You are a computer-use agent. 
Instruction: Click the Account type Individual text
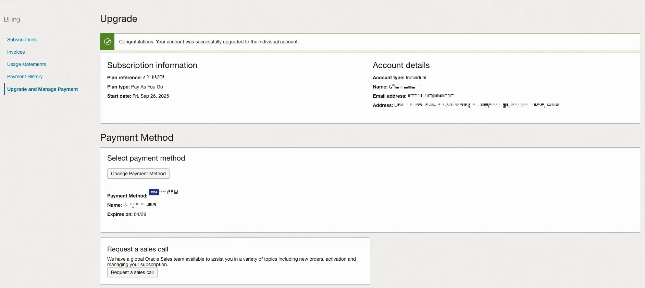[x=399, y=78]
